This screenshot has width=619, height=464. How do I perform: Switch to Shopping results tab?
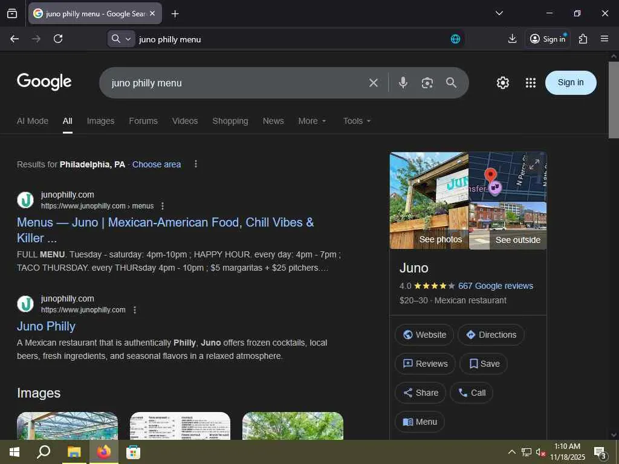click(230, 121)
